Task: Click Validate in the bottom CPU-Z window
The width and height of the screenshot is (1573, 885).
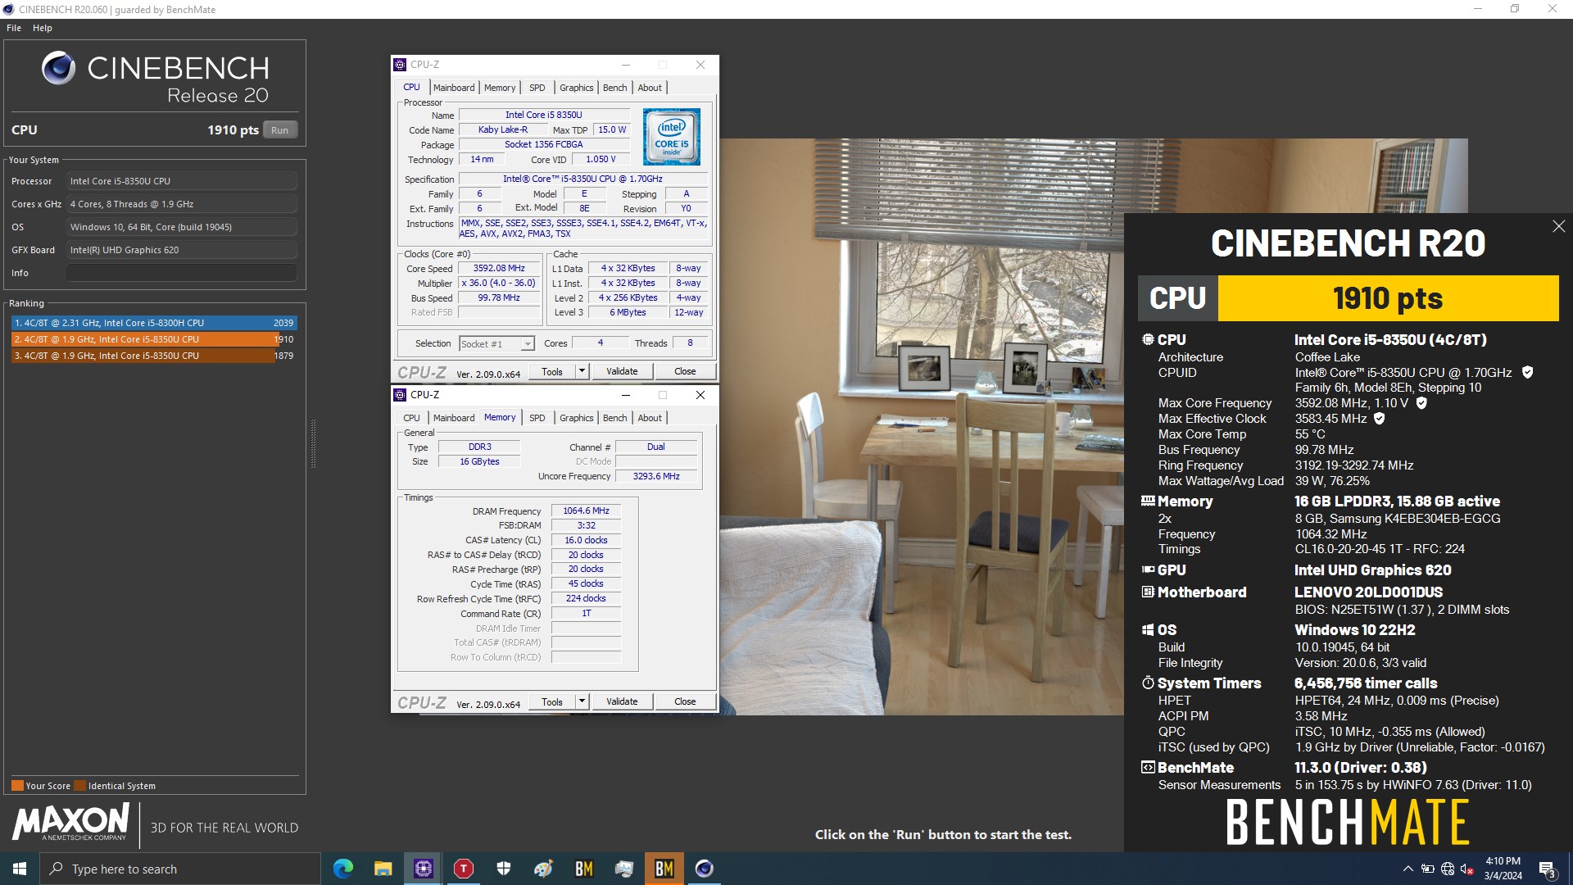Action: (x=622, y=702)
